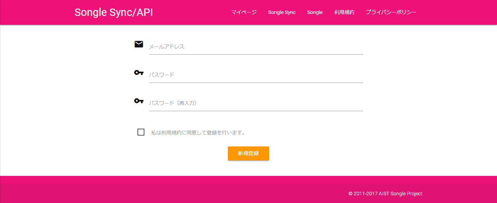Tick the terms agreement checkbox

coord(141,132)
